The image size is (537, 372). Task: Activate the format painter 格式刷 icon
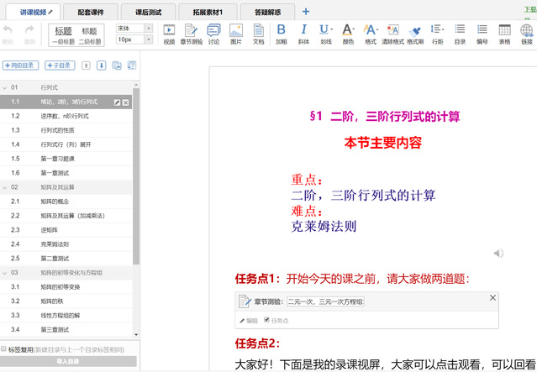[x=415, y=31]
